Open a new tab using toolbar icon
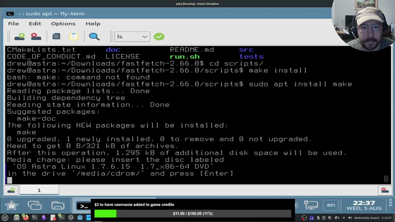Viewport: 395px width, 222px height. point(19,36)
